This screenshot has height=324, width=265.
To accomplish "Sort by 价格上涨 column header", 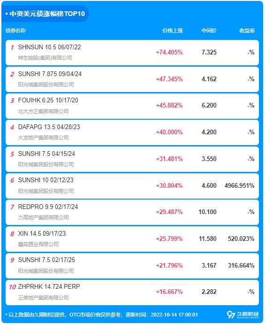I will 173,31.
